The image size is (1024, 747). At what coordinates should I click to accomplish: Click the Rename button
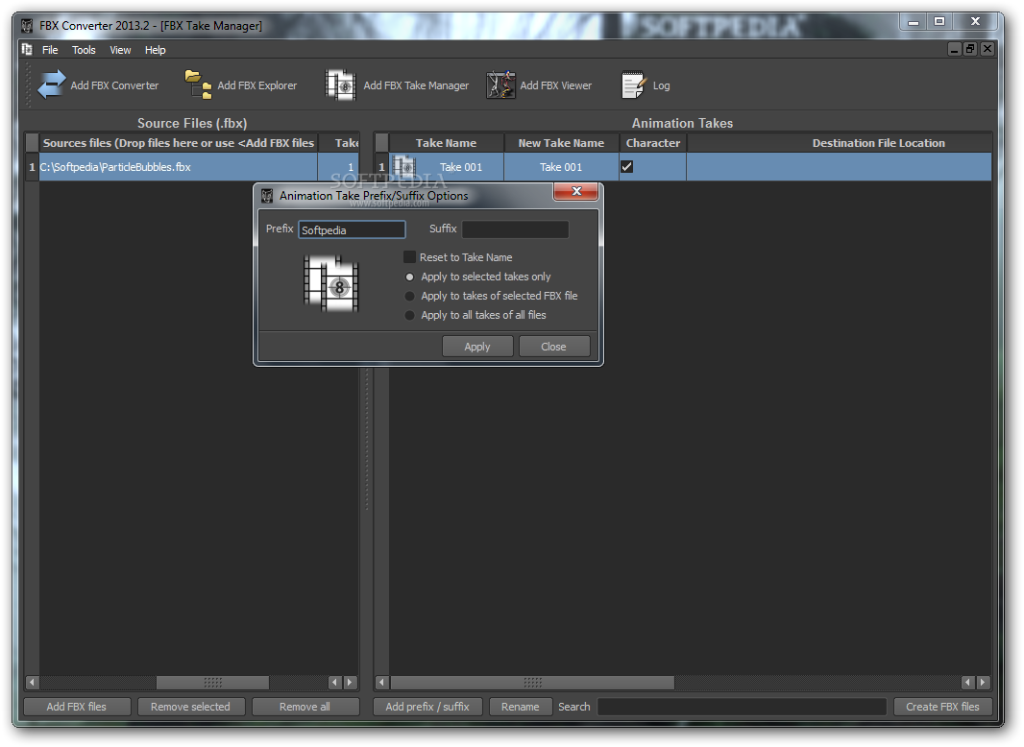[521, 707]
